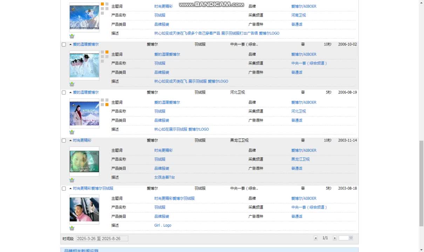Click date cell 2003-11-14

point(348,140)
